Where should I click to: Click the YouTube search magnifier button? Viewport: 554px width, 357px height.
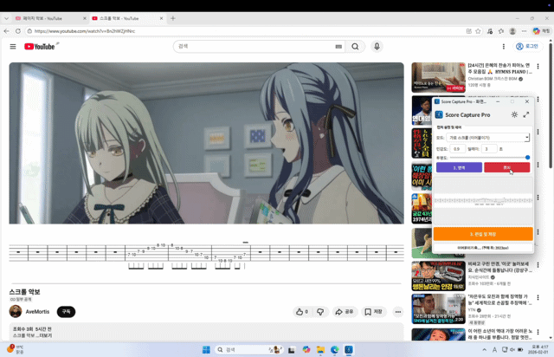(x=355, y=47)
